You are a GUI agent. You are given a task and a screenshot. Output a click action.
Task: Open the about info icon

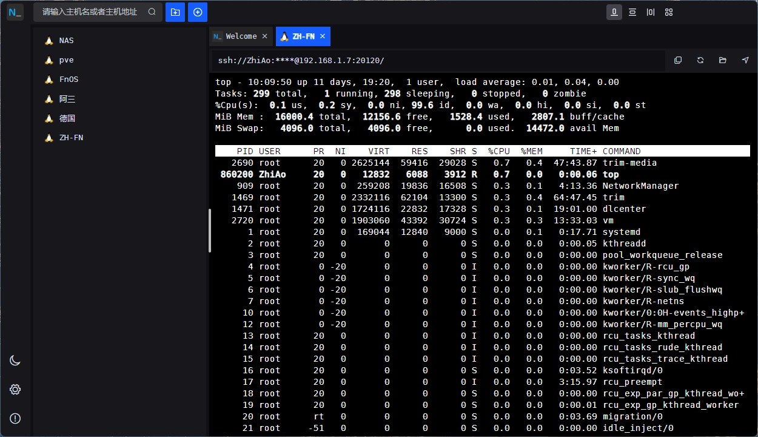pos(15,418)
